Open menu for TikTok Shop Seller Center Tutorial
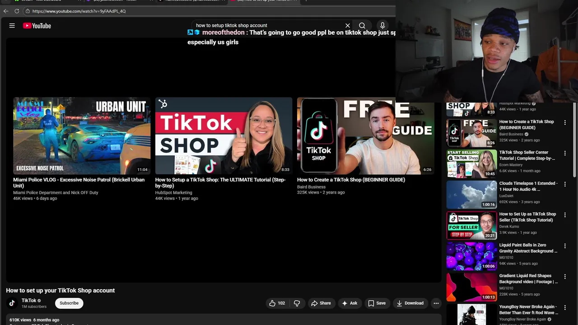This screenshot has height=325, width=578. pos(565,153)
